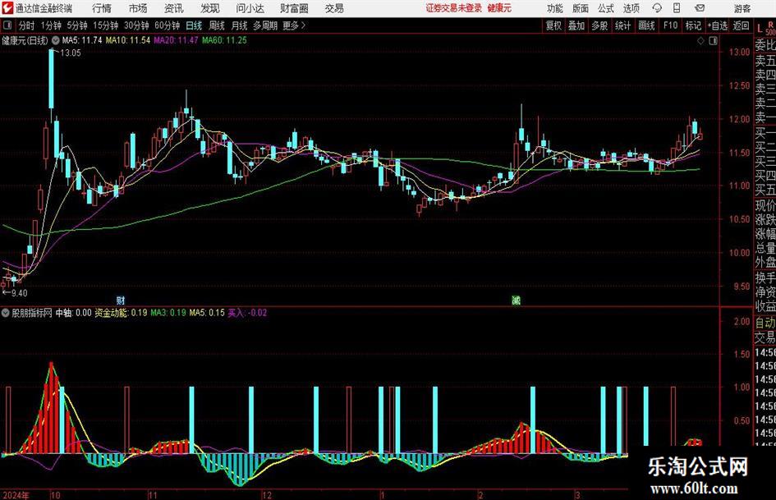The image size is (776, 500).
Task: Open the 行情 menu
Action: click(102, 8)
